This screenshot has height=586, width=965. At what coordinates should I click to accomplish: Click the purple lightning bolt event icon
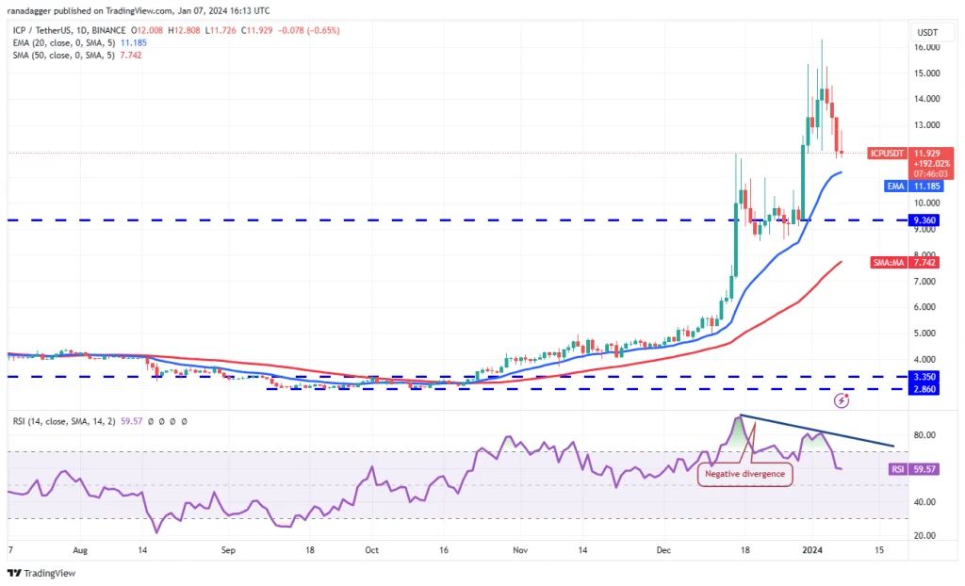[842, 400]
